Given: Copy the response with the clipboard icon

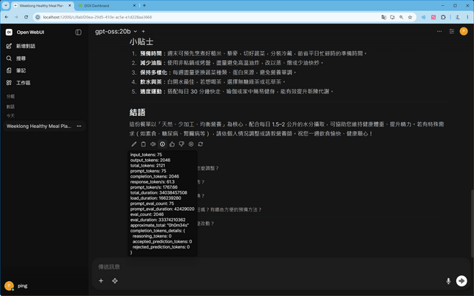Looking at the screenshot, I should pos(143,144).
